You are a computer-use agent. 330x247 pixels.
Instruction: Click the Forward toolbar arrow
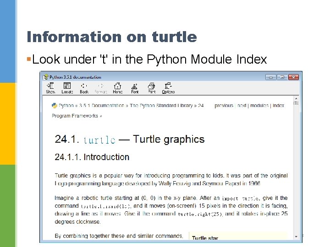101,88
